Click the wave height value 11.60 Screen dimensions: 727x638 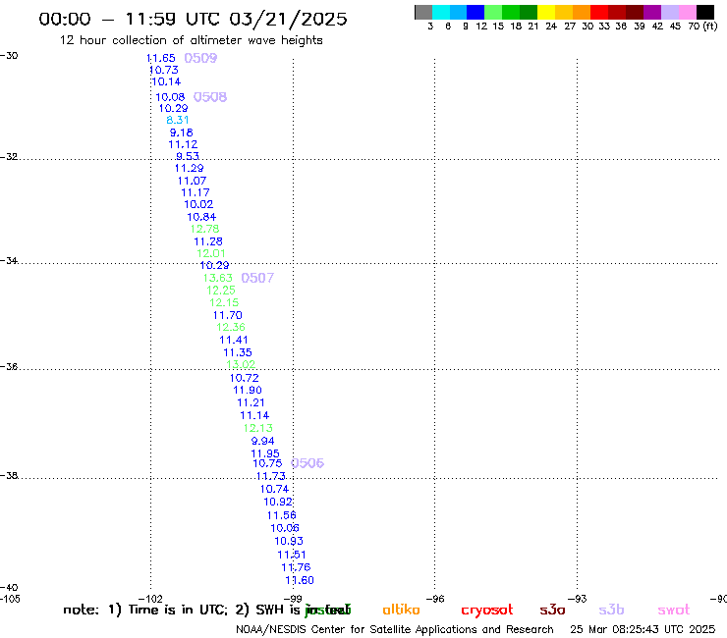[300, 580]
